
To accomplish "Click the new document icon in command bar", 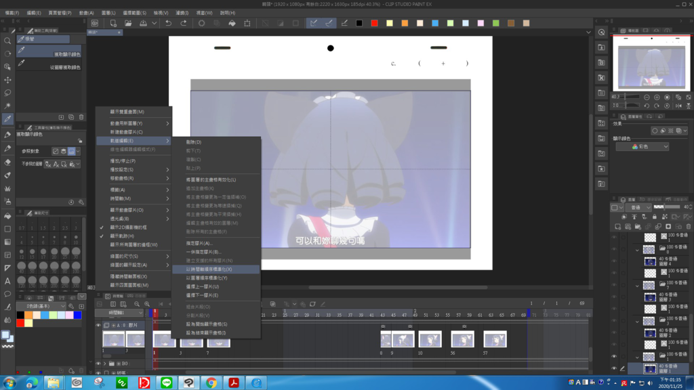I will tap(113, 23).
